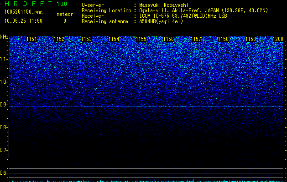Click the 1.0 kHz frequency label
Image resolution: width=287 pixels, height=182 pixels.
point(4,82)
